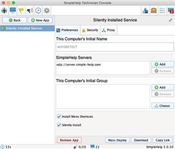Open the clock history icon
The image size is (175, 149).
38,10
